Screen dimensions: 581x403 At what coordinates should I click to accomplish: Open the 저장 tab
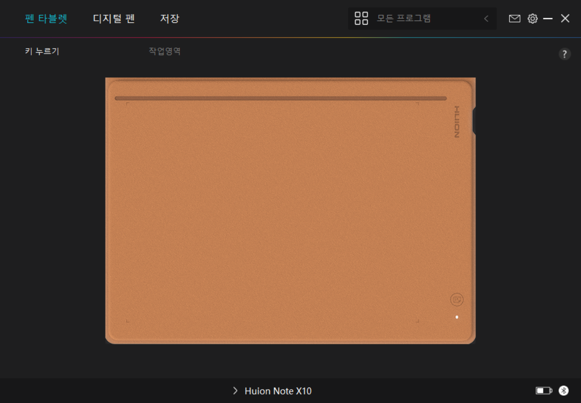coord(169,19)
